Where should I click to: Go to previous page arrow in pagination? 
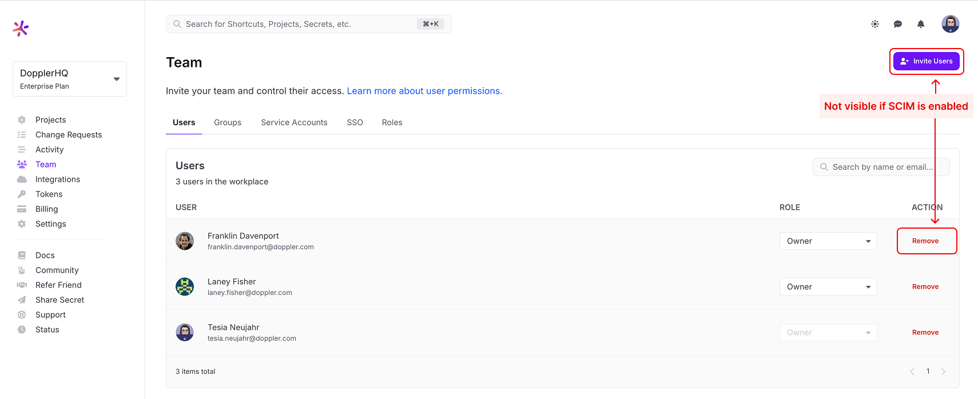[x=912, y=372]
